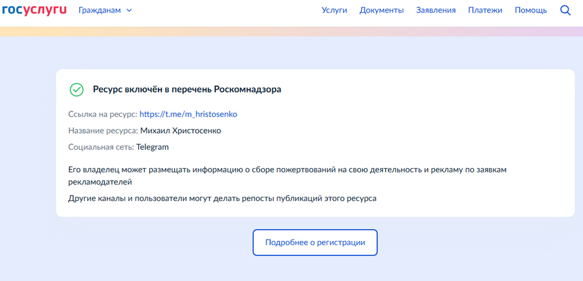Select Заявления in the top navigation
This screenshot has height=281, width=583.
click(x=436, y=10)
